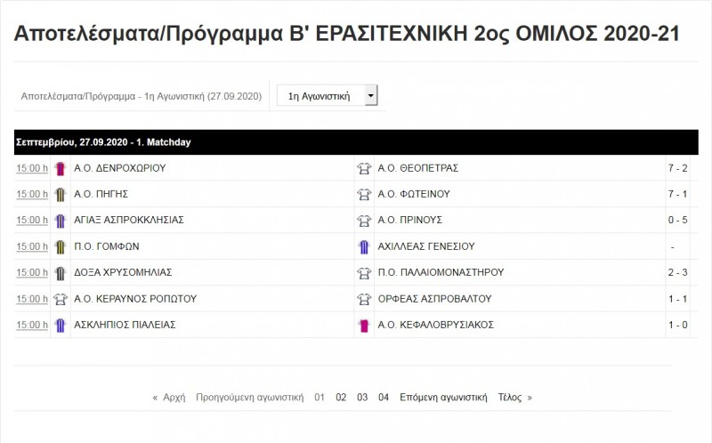Click the jersey icon beside Α.Ο. ΔΕΝΡΟΧΩΡΙΟΥ

click(x=61, y=168)
